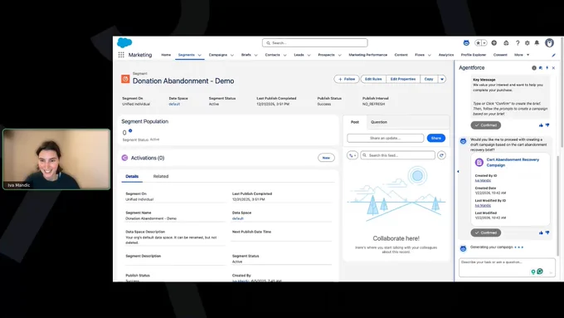Open Marketing Performance tab
Image resolution: width=564 pixels, height=318 pixels.
pos(367,55)
